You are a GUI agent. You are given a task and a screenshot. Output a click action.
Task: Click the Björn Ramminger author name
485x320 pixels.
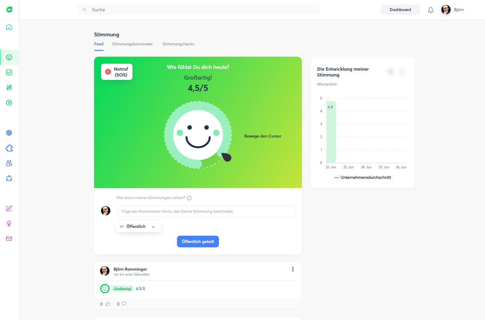(130, 269)
